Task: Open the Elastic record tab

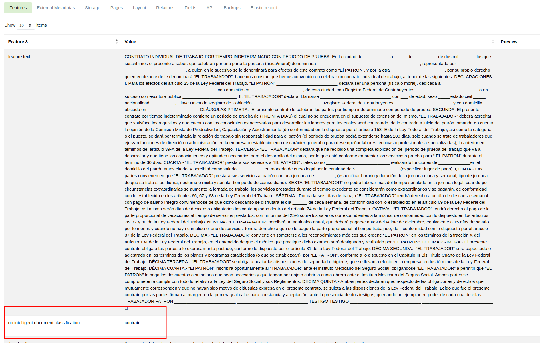Action: 263,8
